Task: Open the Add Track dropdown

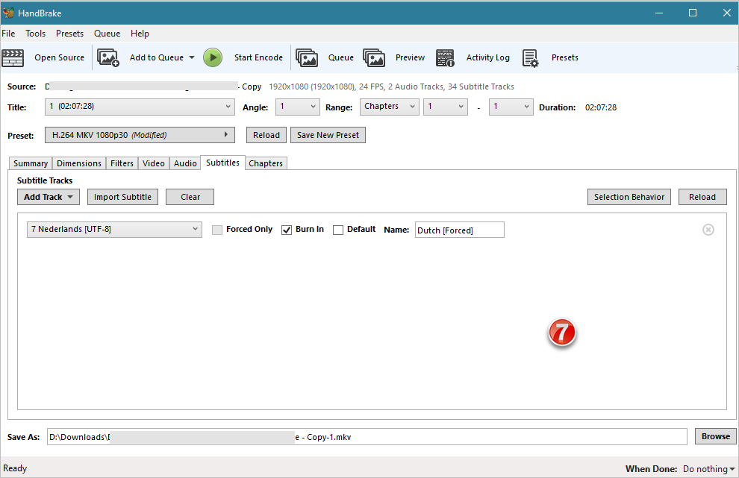Action: [49, 197]
